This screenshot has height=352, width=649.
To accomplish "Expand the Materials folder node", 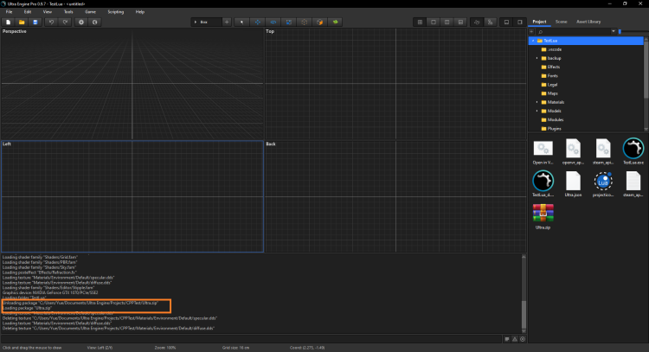I will pyautogui.click(x=537, y=102).
